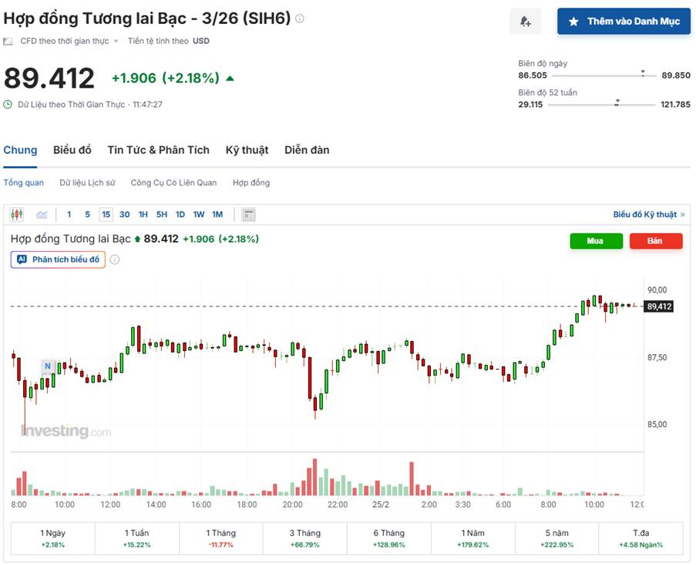The image size is (696, 565).
Task: Click the flag icon near CFD label
Action: [x=8, y=42]
